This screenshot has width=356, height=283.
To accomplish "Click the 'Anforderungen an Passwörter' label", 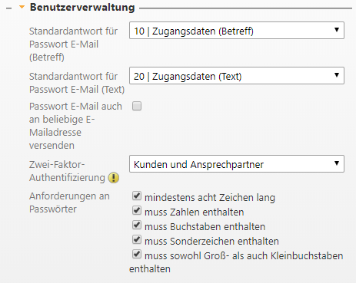I will click(69, 202).
